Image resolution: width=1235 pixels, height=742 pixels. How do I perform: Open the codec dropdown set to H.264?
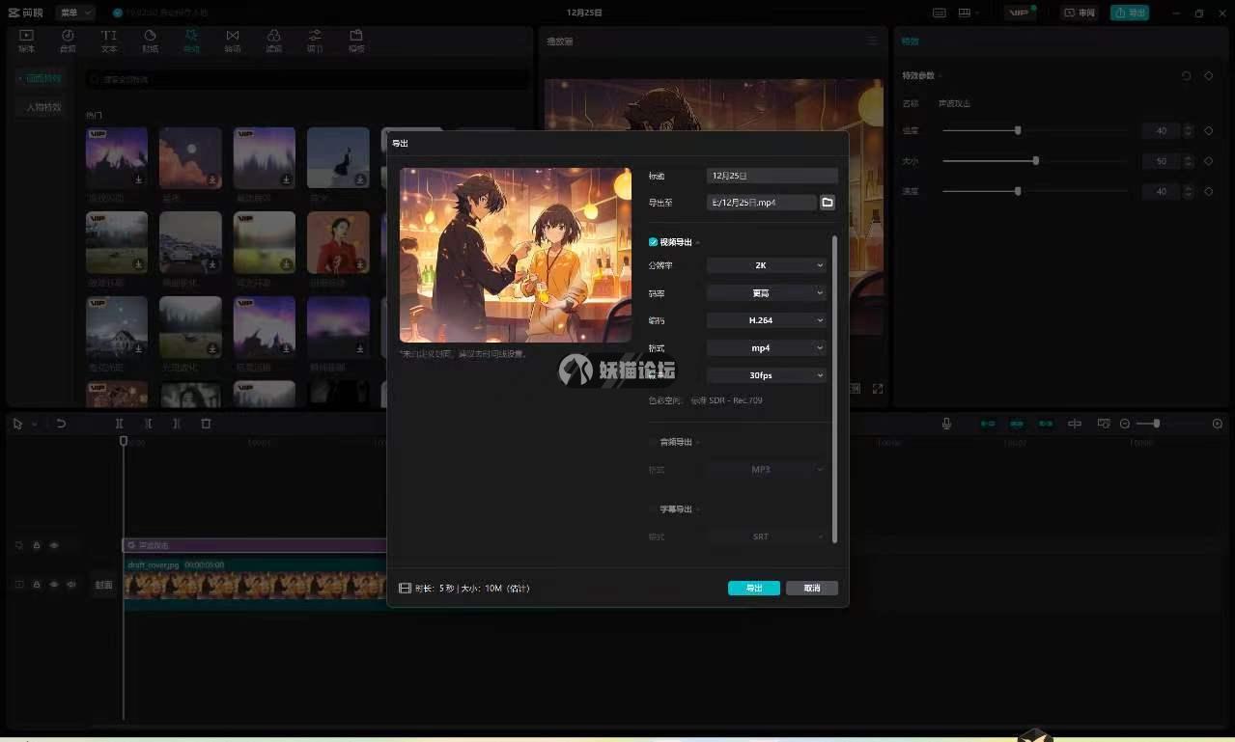[767, 320]
